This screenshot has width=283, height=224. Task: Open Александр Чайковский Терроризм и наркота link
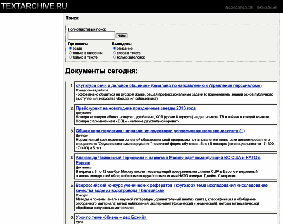168,160
